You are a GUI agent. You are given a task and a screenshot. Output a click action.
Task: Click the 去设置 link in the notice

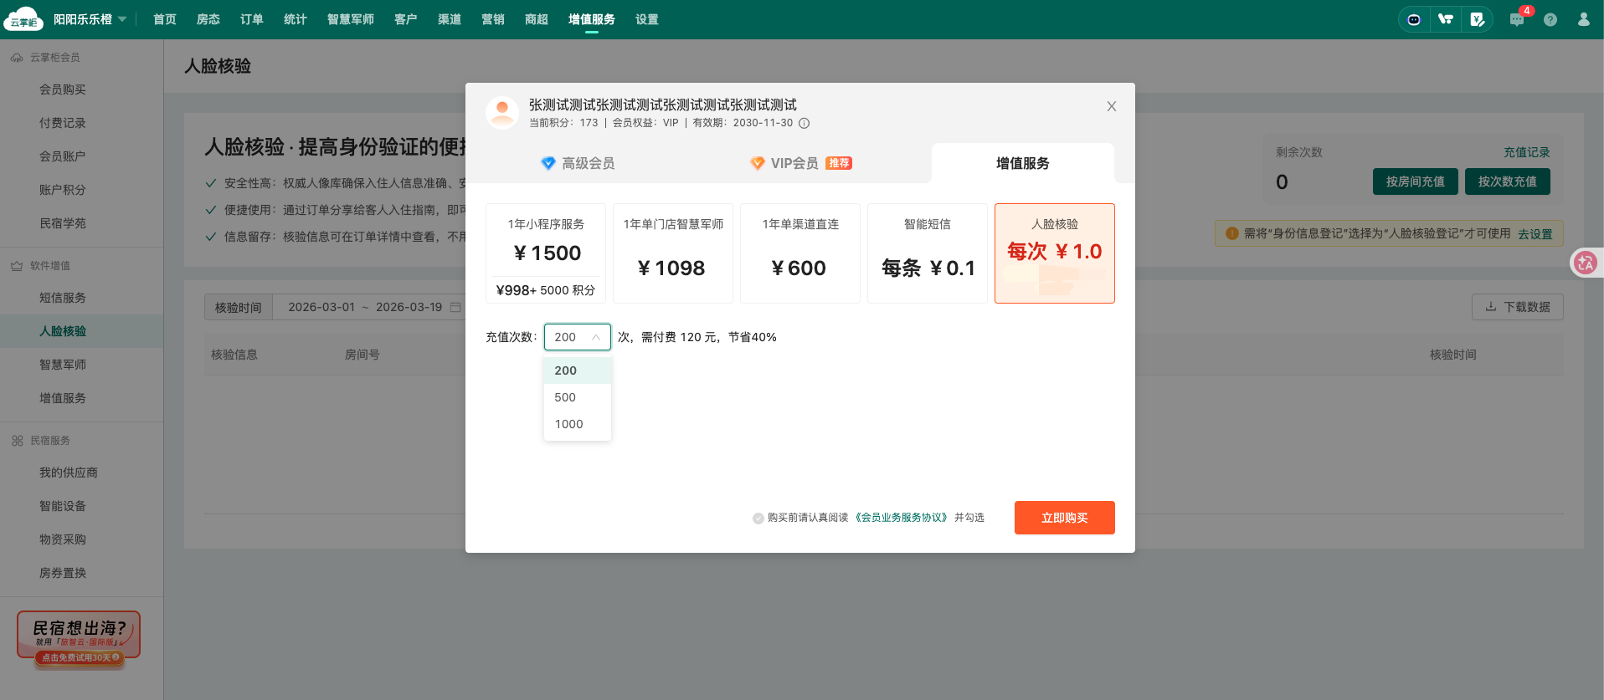[x=1535, y=234]
